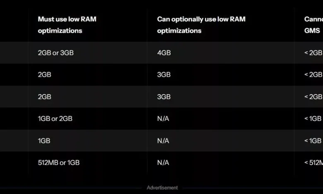Select the '< 2GB' cell in the 4GB row
The width and height of the screenshot is (323, 194).
point(313,53)
